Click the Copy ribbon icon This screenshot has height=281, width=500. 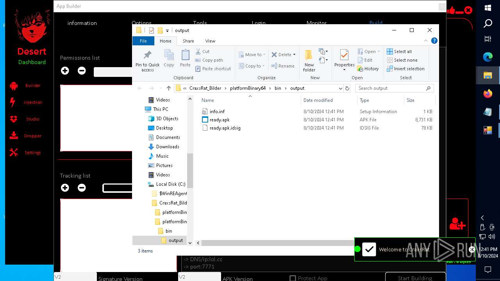click(x=169, y=59)
